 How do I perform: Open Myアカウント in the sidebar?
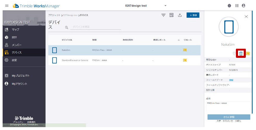(x=19, y=84)
